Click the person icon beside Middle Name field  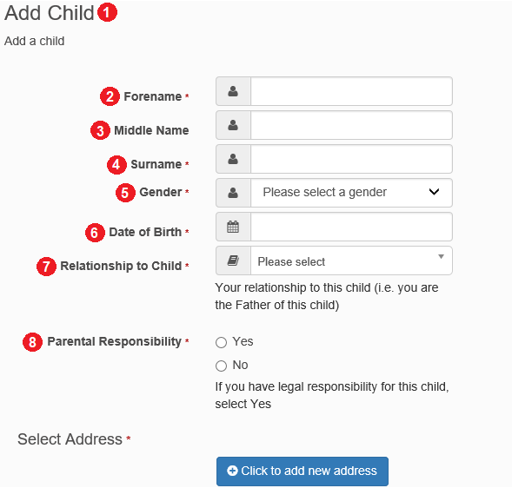[x=233, y=125]
